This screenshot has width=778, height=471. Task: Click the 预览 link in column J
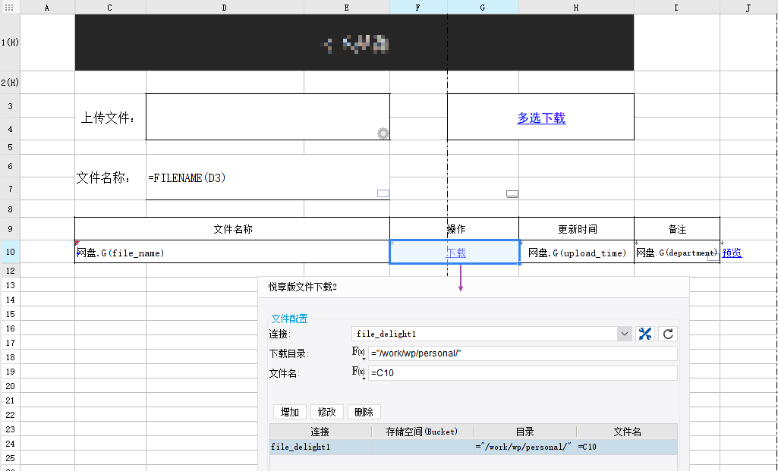732,253
